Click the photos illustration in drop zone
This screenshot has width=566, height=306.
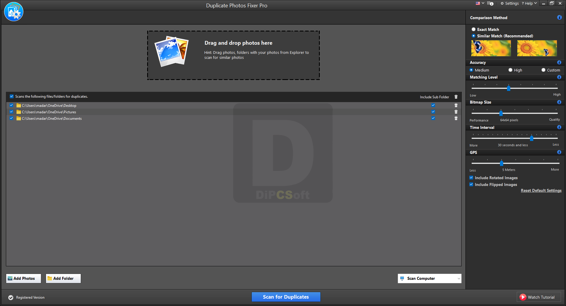coord(172,51)
